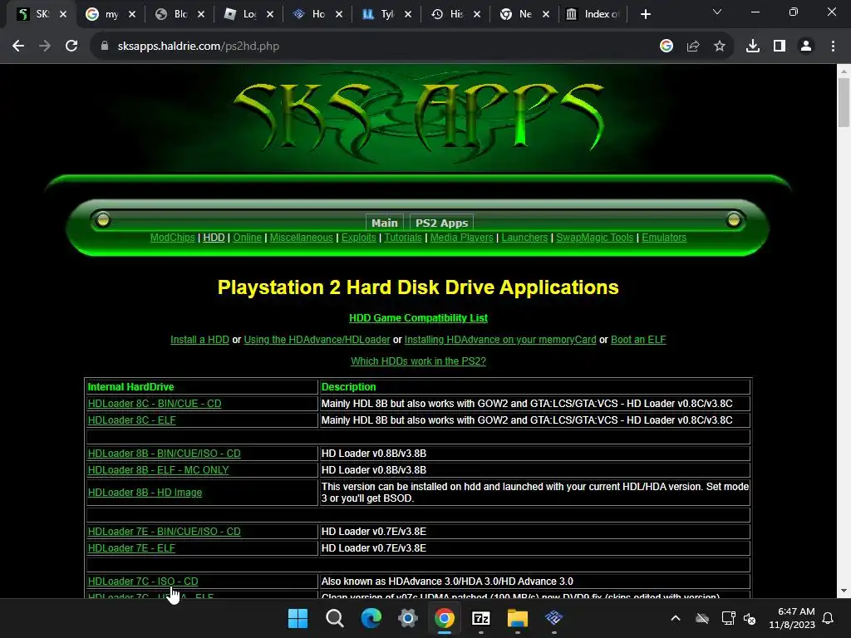Download HDLoader 8B - BIN/CUE/ISO - CD
The width and height of the screenshot is (851, 638).
[x=165, y=454]
